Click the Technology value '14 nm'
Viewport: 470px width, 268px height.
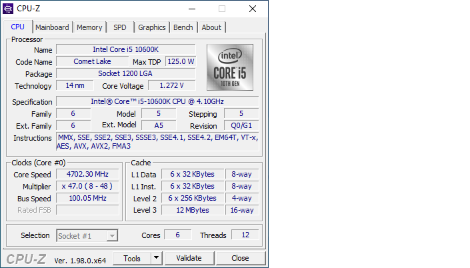tap(75, 85)
